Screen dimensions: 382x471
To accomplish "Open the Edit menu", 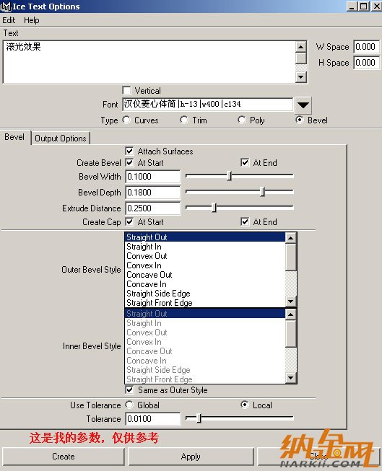I will click(x=9, y=20).
